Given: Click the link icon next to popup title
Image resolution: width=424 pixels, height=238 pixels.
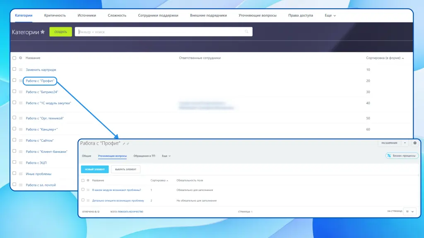Looking at the screenshot, I should pos(128,143).
